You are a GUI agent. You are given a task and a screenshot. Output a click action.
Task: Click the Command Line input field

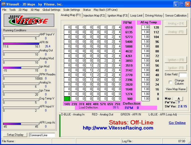[x=42, y=135]
